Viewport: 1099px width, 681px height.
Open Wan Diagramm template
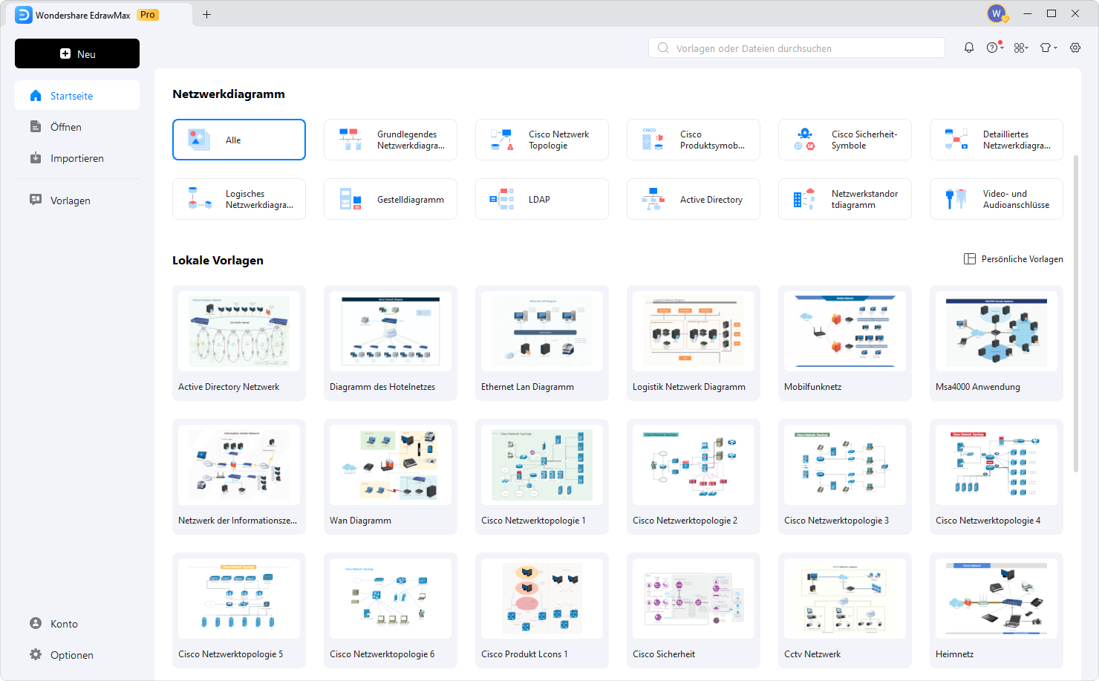(391, 477)
